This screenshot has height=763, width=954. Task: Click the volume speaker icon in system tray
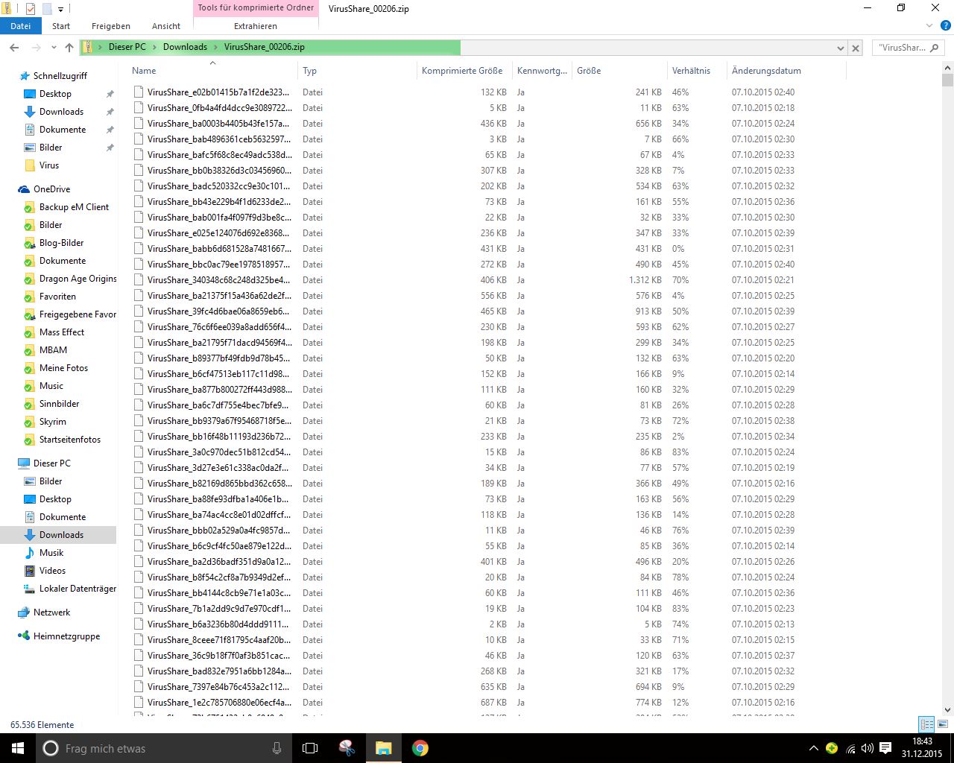coord(868,748)
